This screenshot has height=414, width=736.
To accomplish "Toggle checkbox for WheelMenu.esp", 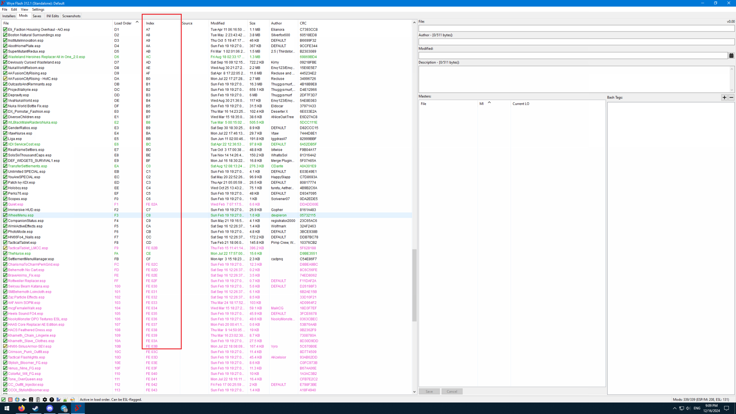I will click(x=5, y=215).
